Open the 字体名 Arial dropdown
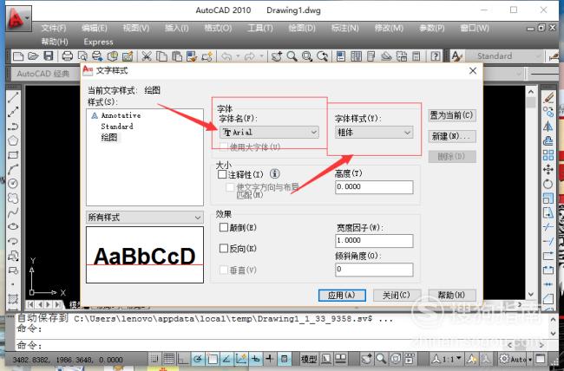564x371 pixels. 269,133
